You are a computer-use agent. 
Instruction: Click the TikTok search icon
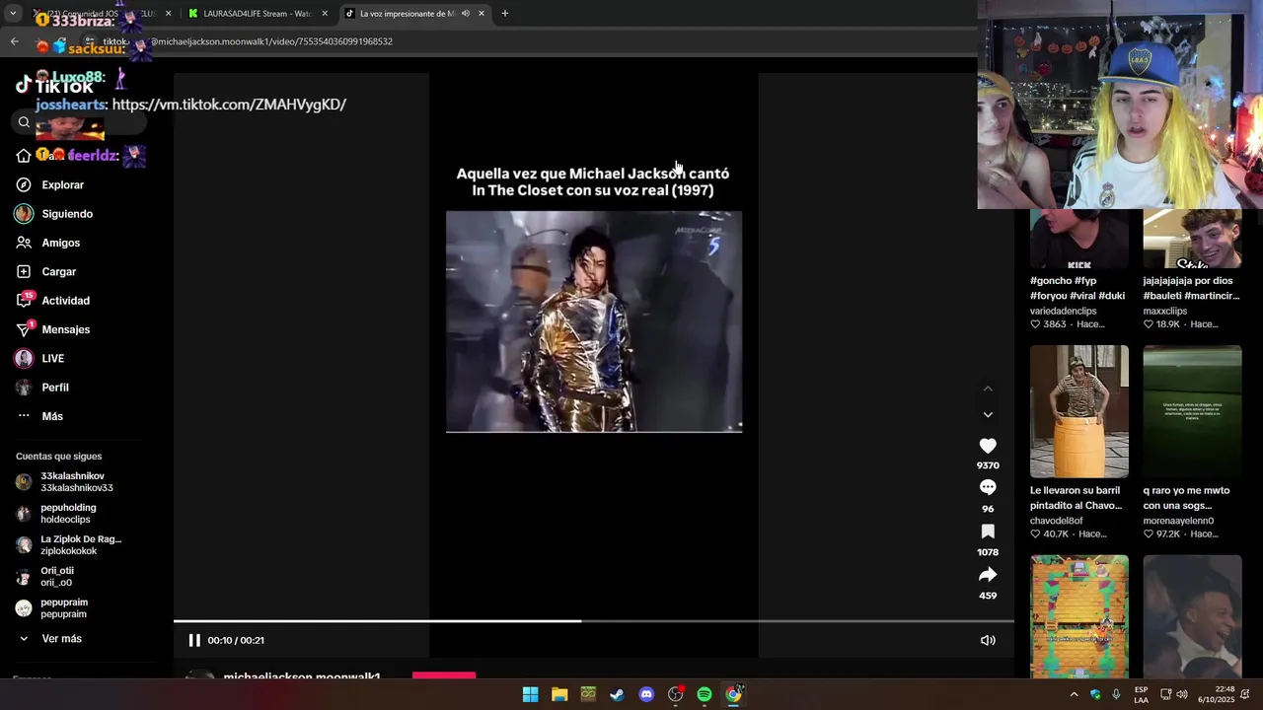coord(24,122)
